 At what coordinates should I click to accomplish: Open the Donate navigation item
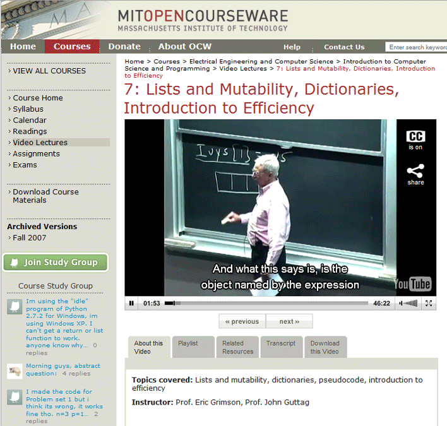click(124, 47)
